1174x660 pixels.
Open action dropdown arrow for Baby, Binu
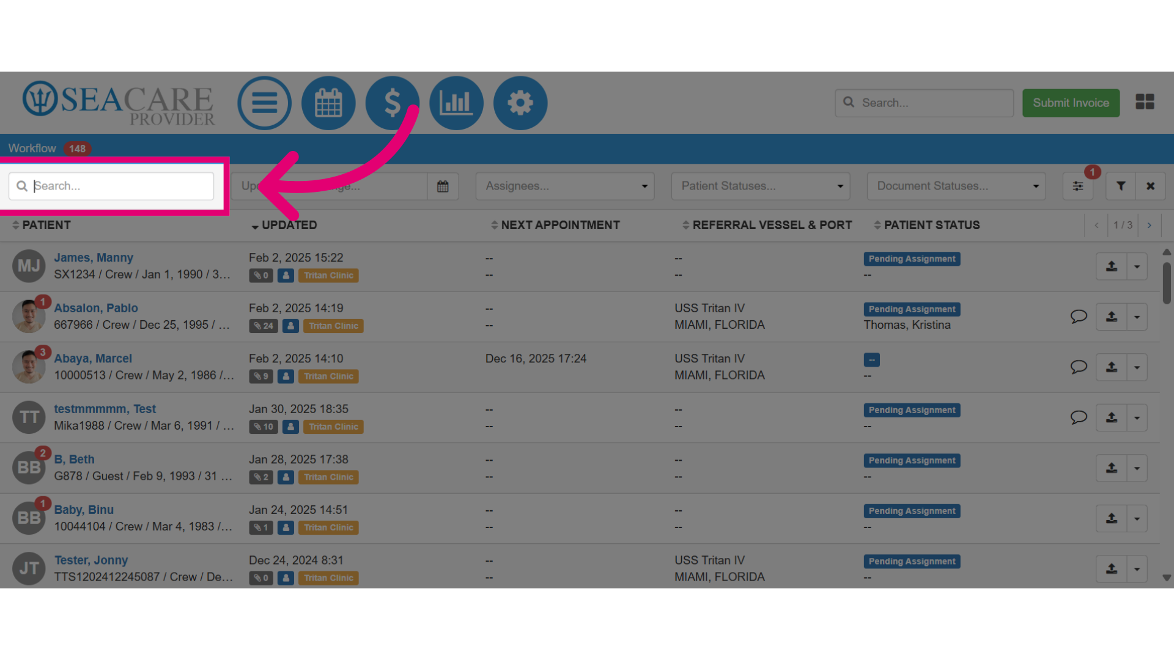tap(1137, 518)
